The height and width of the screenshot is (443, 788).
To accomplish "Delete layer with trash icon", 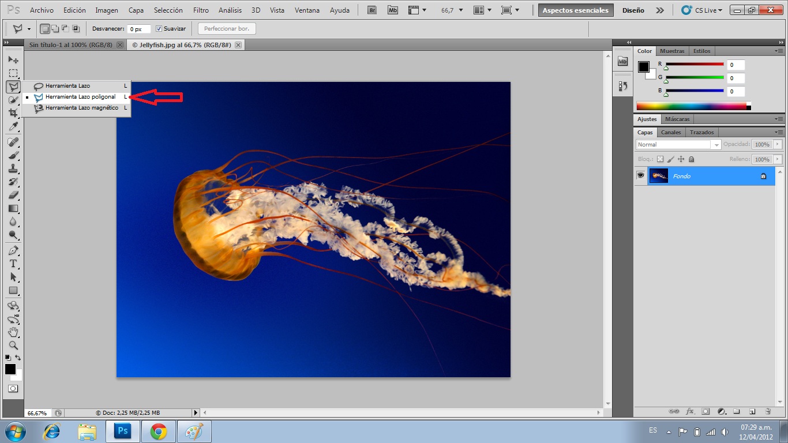I will click(x=768, y=411).
